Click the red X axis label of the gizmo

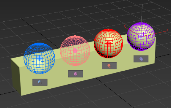[x=167, y=30]
